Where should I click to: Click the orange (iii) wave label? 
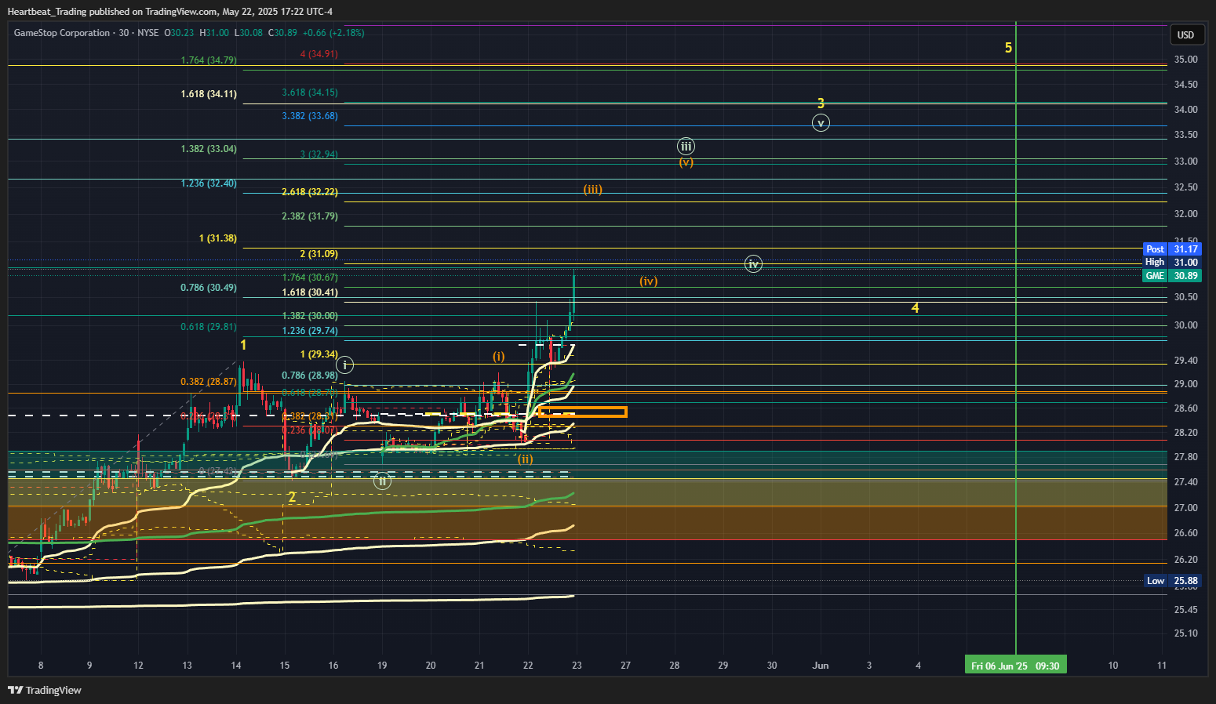[592, 189]
